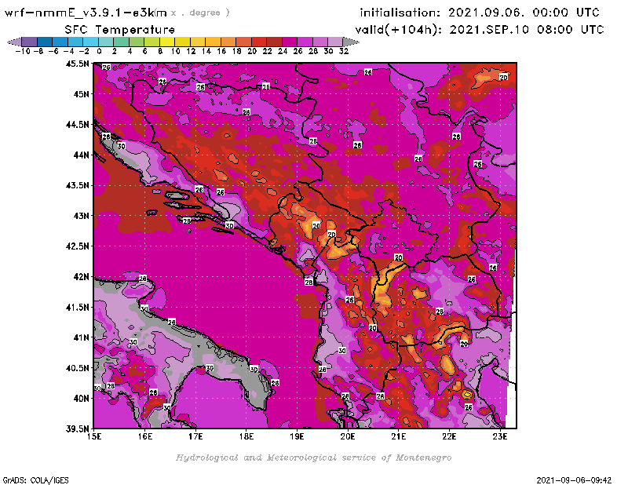The width and height of the screenshot is (628, 485).
Task: Click the lavender arrow swatch below -10
Action: coord(15,42)
